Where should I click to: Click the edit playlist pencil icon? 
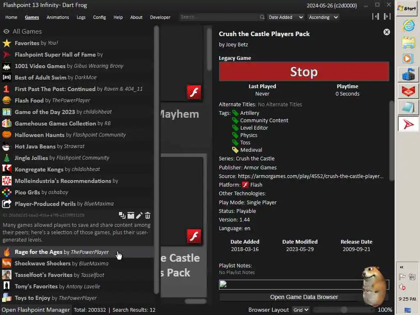pos(139,215)
